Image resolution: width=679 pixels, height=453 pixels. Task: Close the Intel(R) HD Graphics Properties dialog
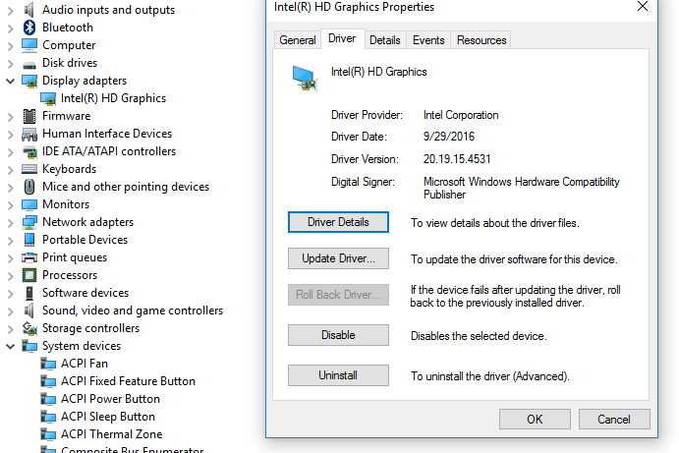click(643, 6)
